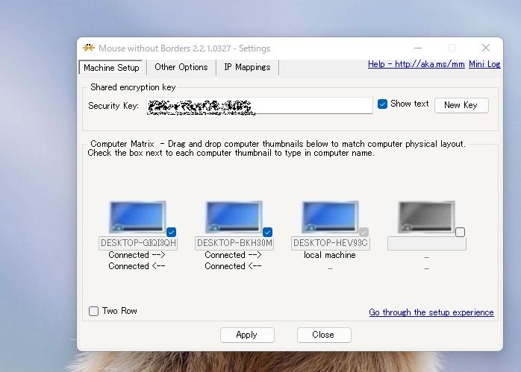This screenshot has height=372, width=521.
Task: Click 'Connected <--' under DESKTOP-GIQI3QH
Action: pos(137,266)
